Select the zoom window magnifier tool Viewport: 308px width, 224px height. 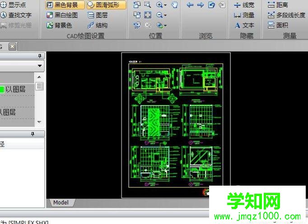point(148,5)
